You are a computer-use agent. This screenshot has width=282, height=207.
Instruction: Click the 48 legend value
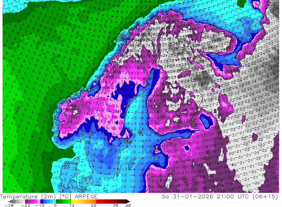[x=128, y=205]
